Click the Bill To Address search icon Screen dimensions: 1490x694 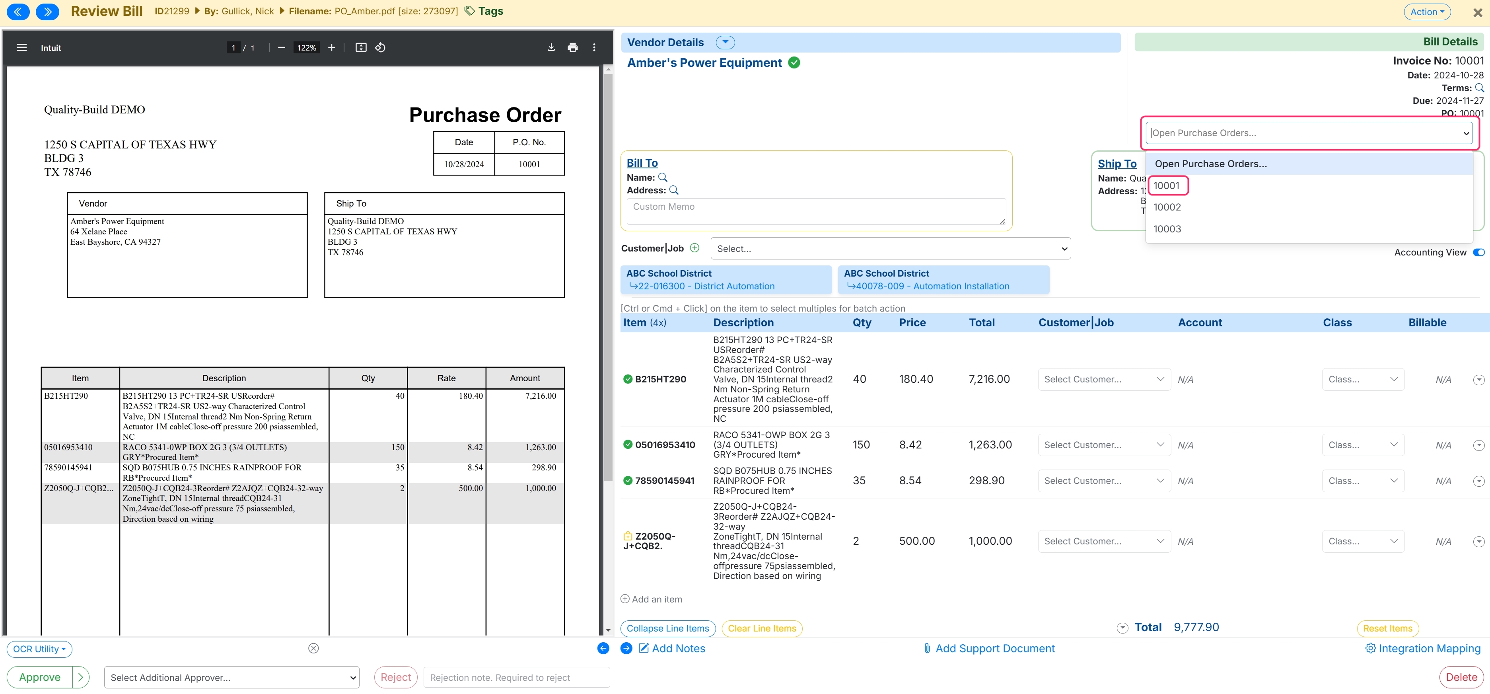point(674,190)
